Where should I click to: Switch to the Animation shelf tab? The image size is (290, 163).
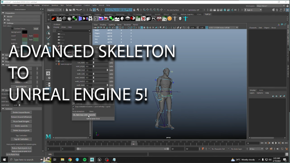(108, 14)
